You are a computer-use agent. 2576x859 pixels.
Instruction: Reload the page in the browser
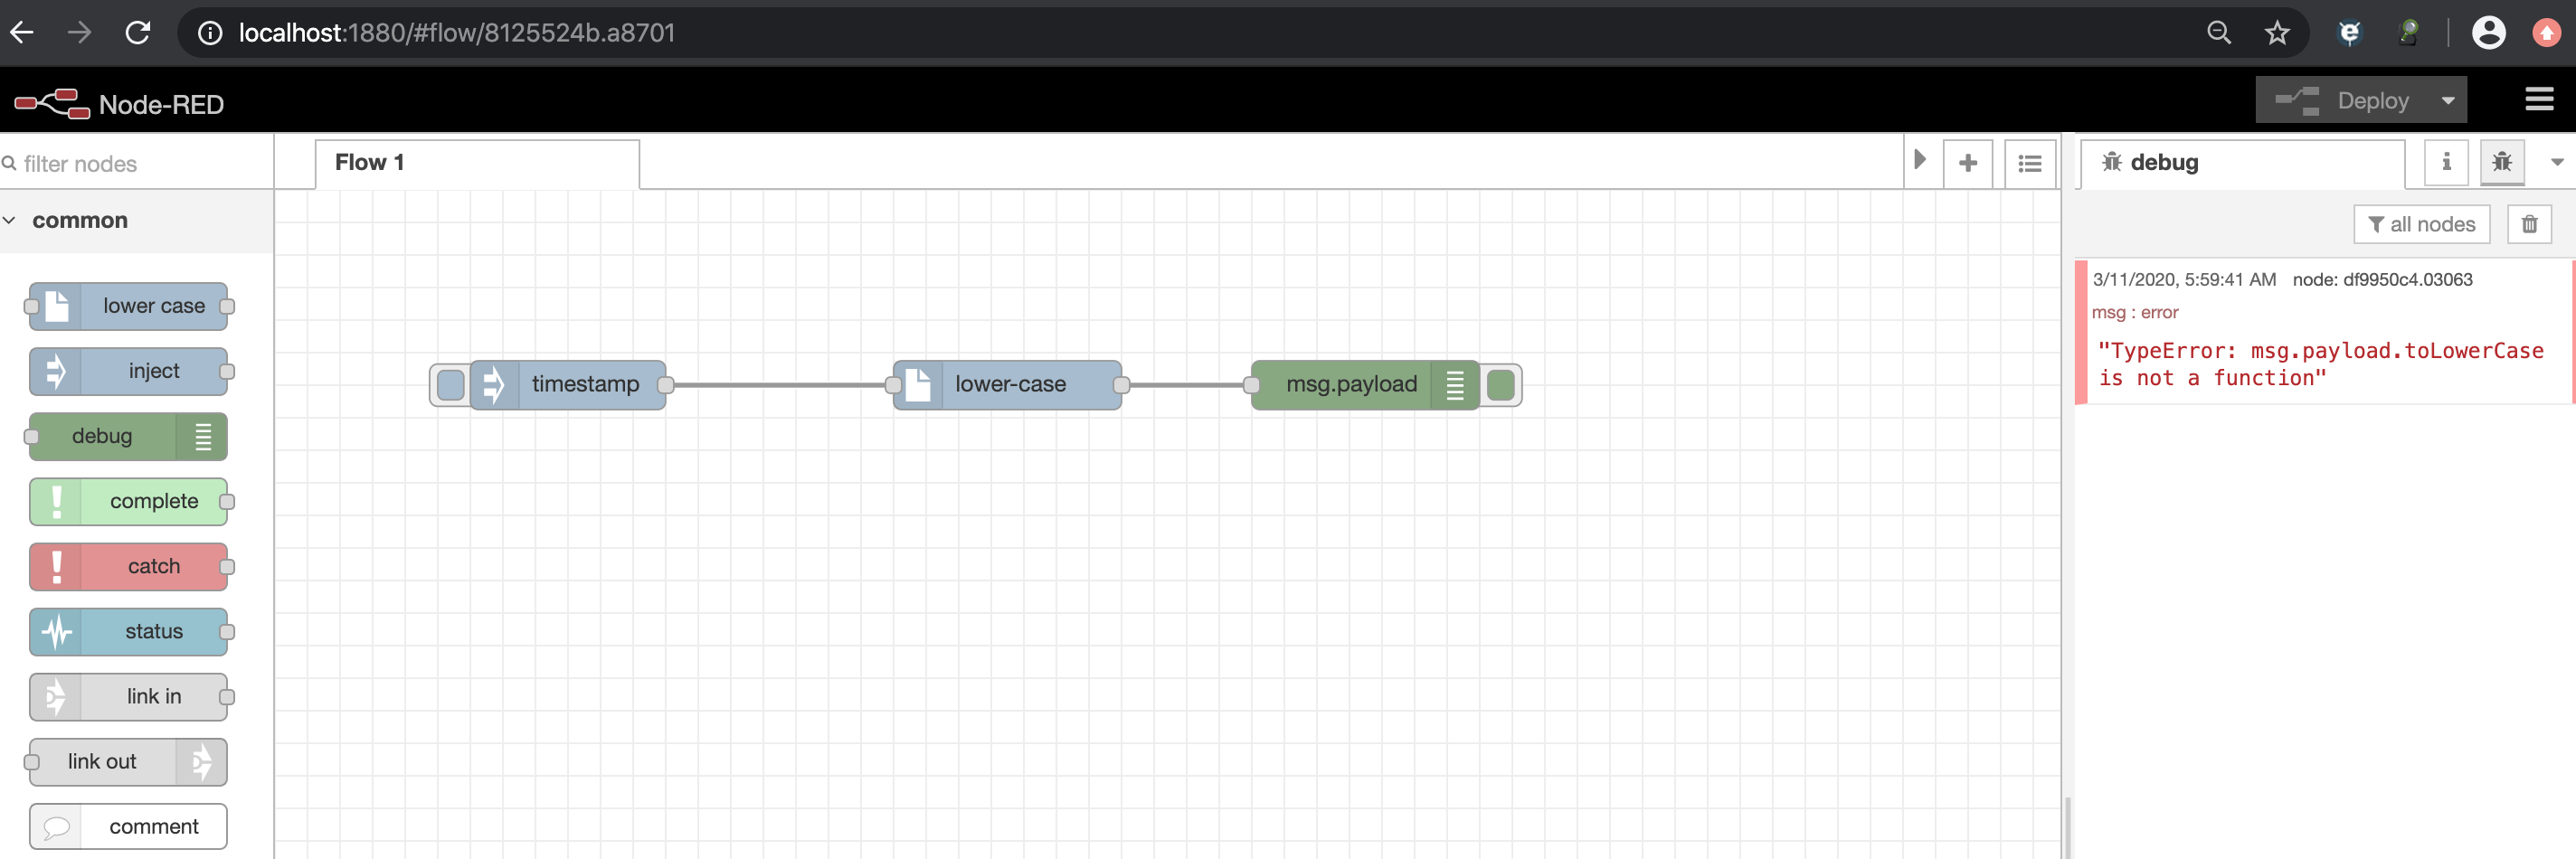tap(138, 32)
